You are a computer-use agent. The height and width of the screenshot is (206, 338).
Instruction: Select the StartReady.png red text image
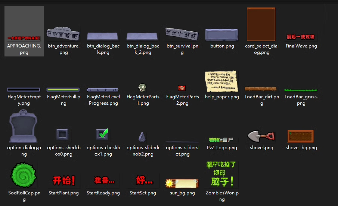pos(104,180)
